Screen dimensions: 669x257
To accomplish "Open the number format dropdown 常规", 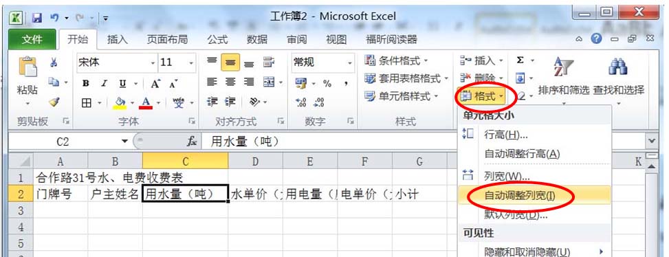I will coord(350,63).
